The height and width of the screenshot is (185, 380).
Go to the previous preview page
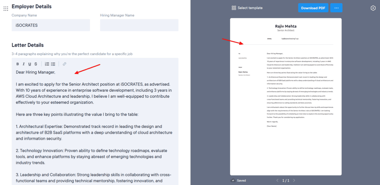tap(278, 181)
